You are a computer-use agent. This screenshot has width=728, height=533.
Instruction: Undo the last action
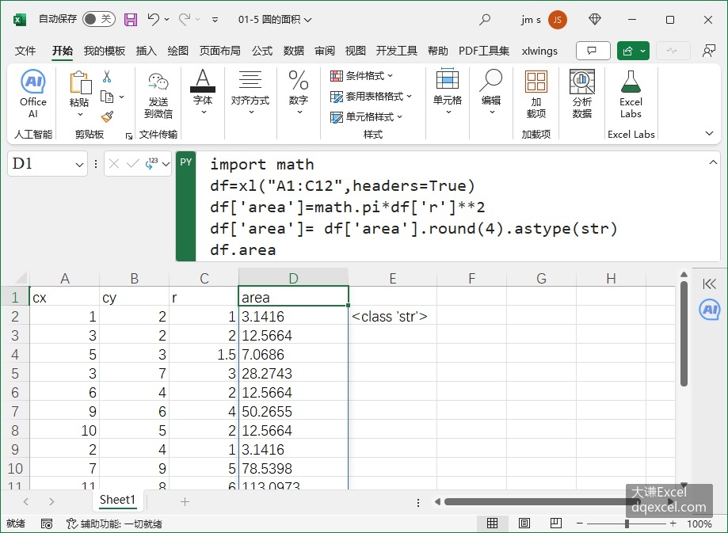click(x=153, y=20)
